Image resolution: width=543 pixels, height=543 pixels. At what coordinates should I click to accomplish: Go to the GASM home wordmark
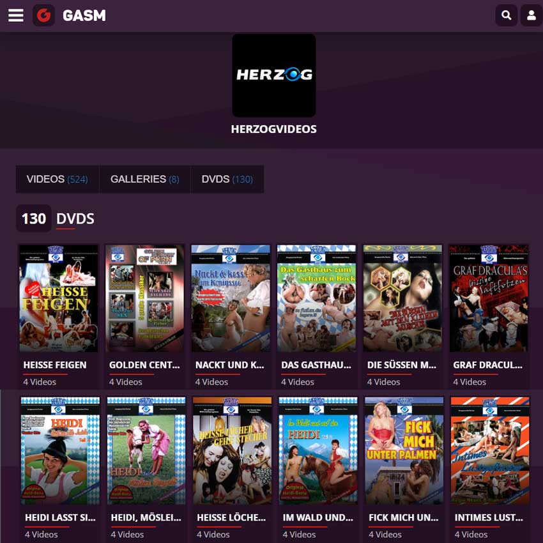[84, 15]
